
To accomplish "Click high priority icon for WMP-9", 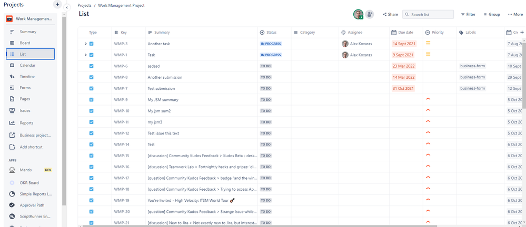I will coord(428,99).
